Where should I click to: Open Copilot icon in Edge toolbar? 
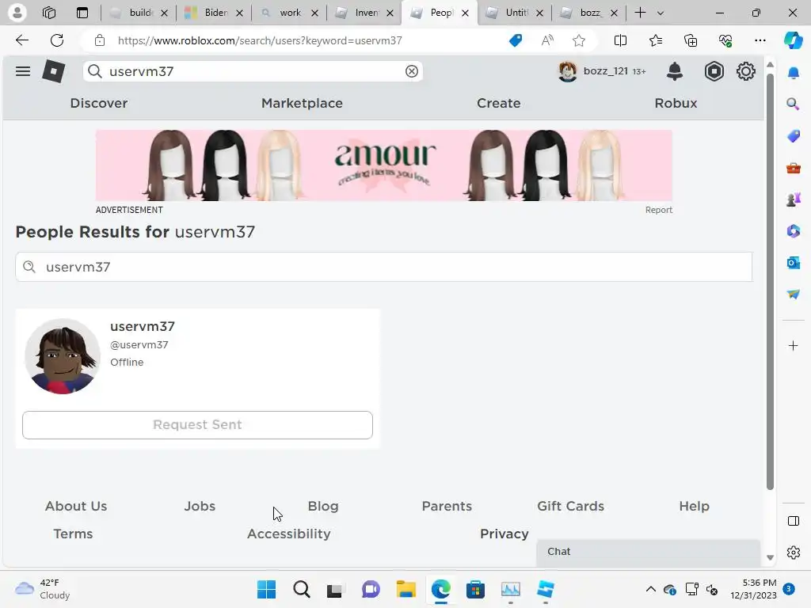coord(793,40)
